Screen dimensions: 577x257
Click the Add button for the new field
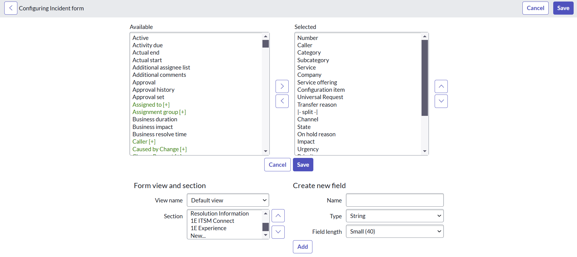[302, 247]
